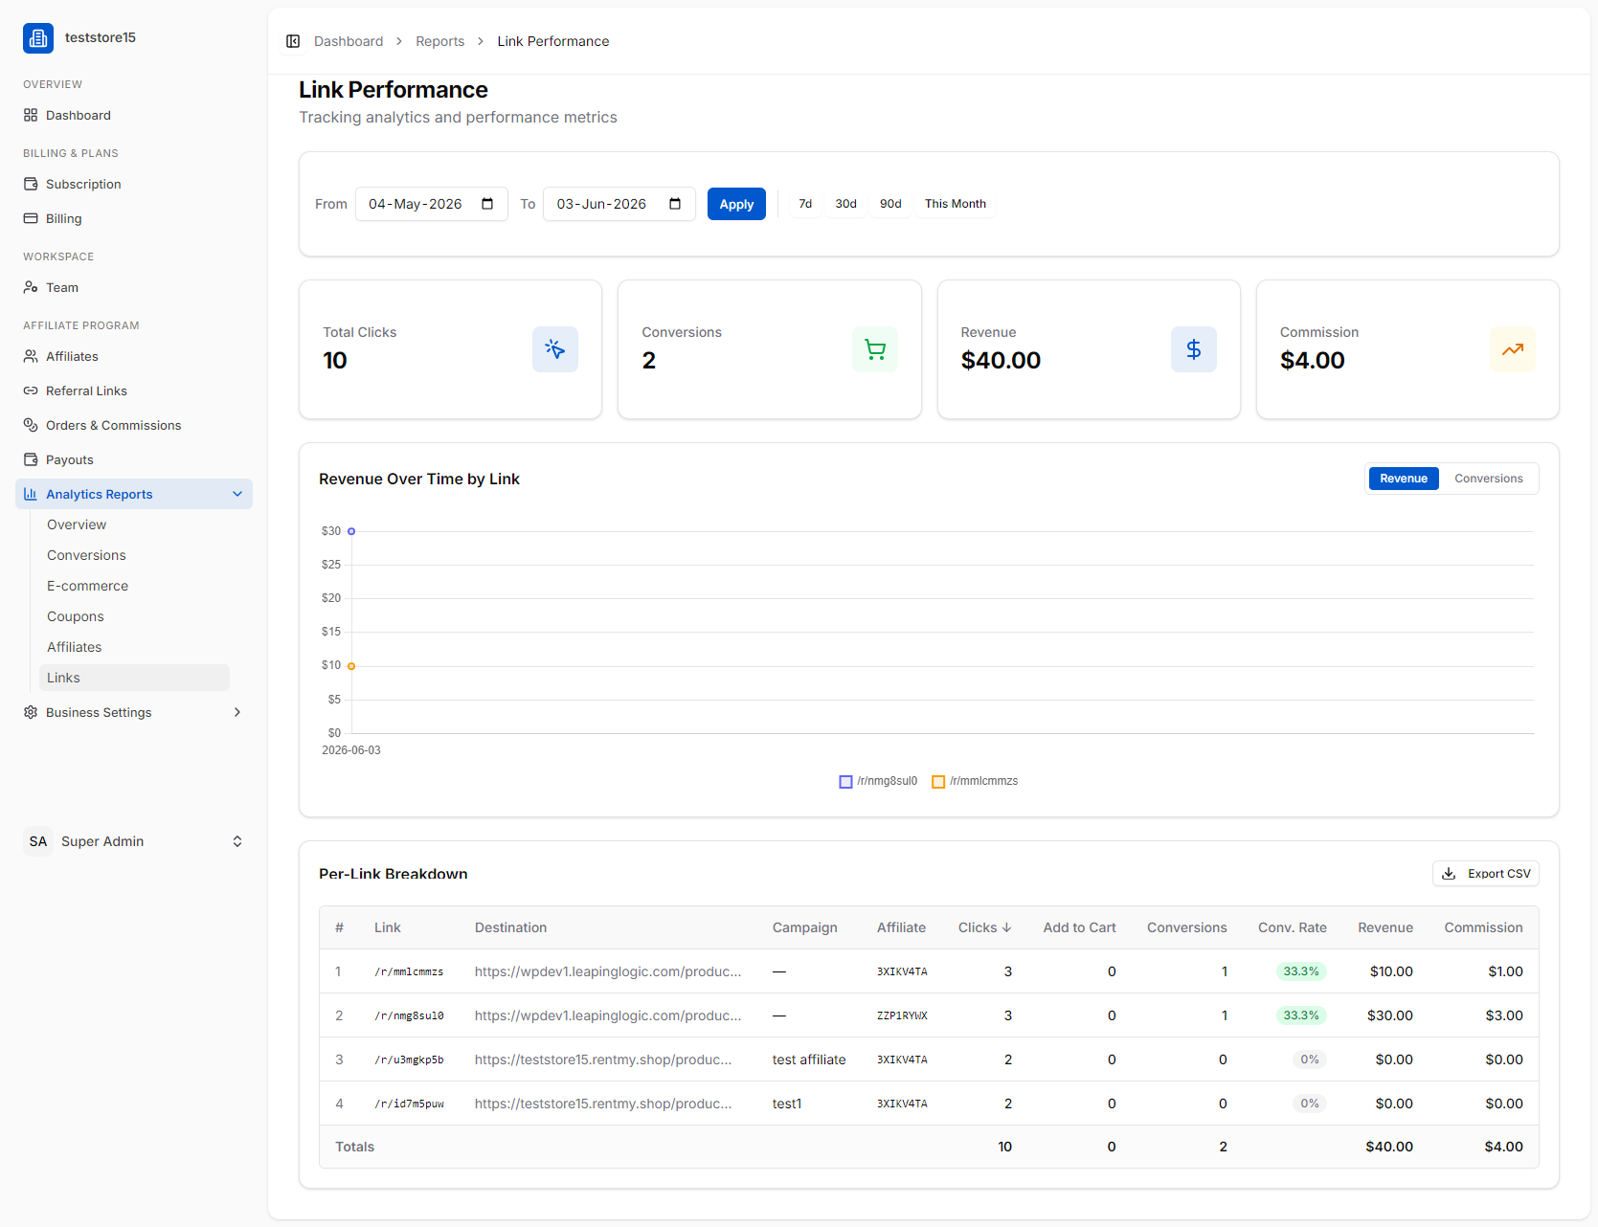Click the test affiliate campaign cell

coord(809,1060)
